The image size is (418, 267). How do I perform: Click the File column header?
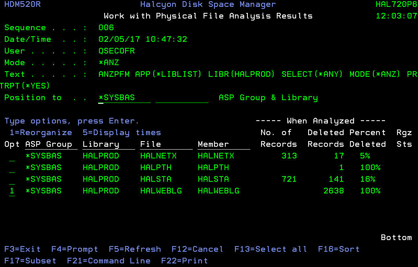166,144
